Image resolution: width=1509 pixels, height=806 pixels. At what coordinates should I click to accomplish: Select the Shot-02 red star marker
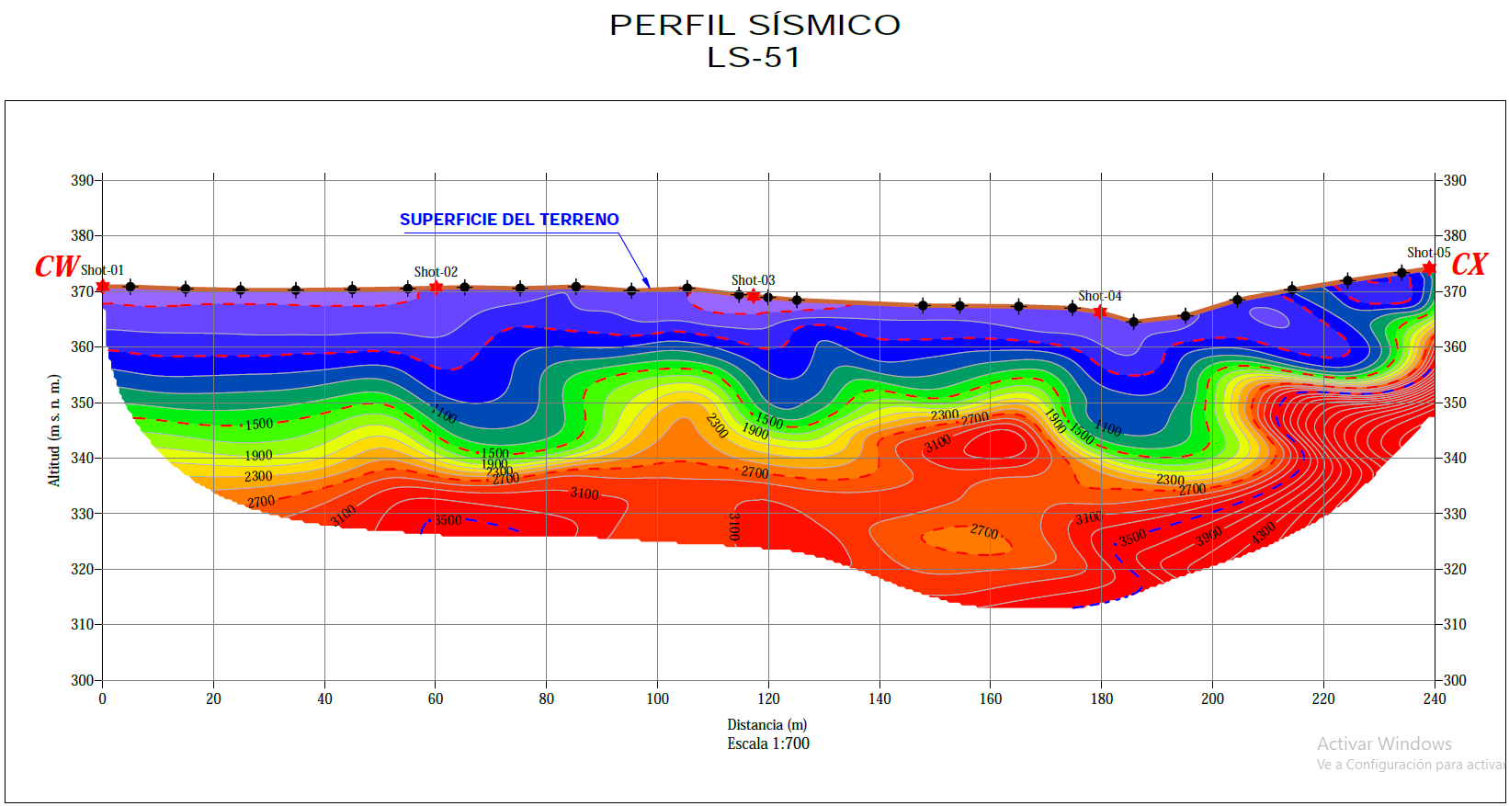click(x=436, y=288)
